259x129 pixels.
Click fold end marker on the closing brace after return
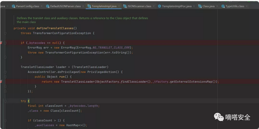[x=5, y=86]
